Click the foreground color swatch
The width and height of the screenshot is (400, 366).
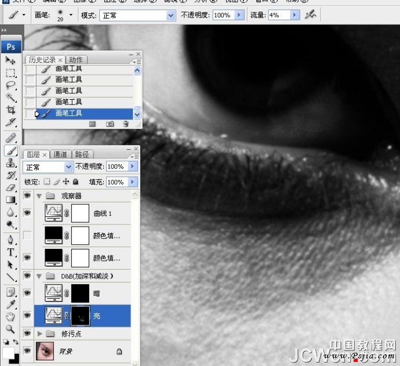point(8,352)
